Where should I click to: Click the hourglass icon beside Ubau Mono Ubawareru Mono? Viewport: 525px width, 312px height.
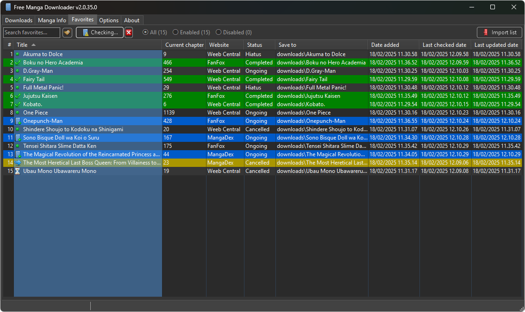click(x=18, y=171)
